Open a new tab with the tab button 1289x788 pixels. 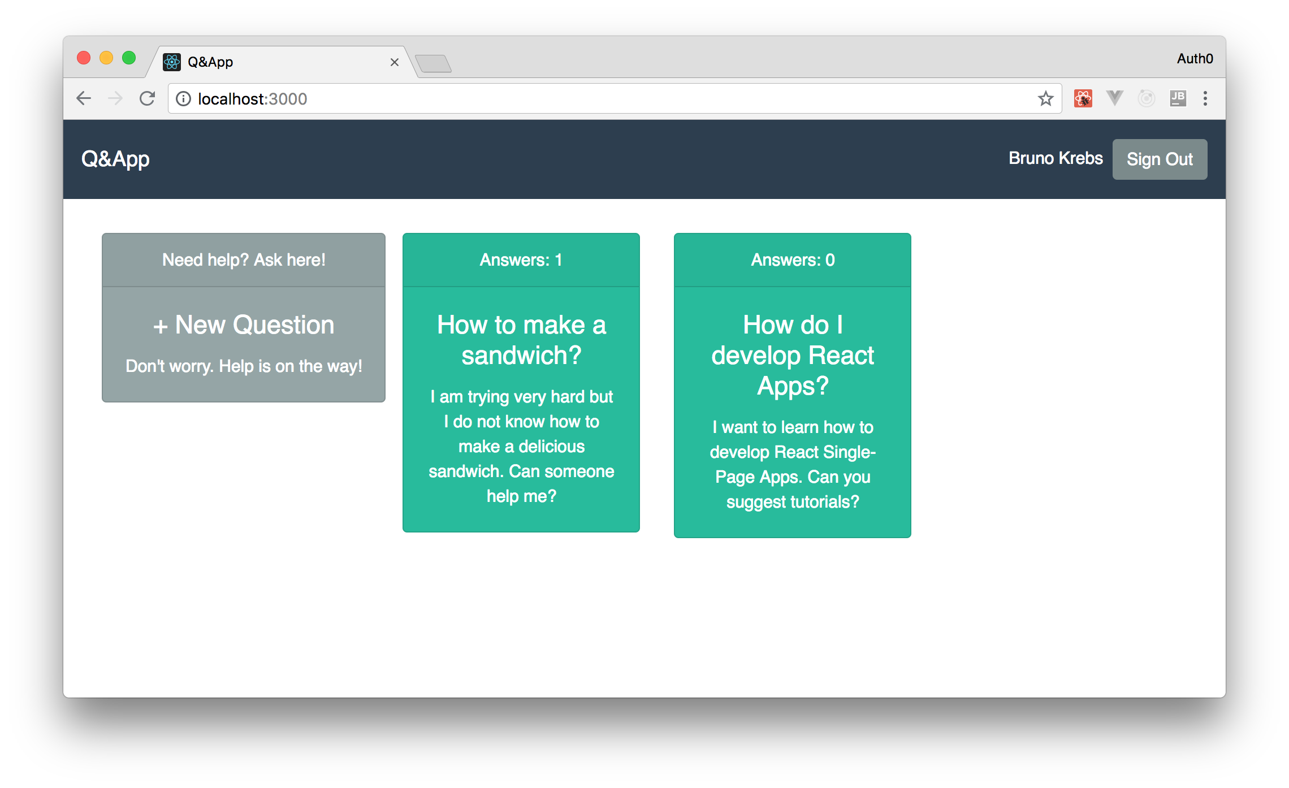pyautogui.click(x=433, y=63)
